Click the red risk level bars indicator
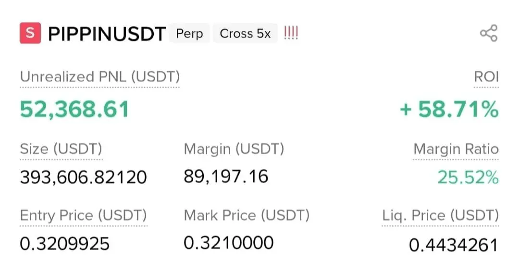519x274 pixels. click(x=291, y=34)
